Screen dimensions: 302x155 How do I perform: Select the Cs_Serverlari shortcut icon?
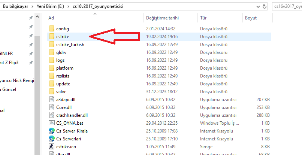pyautogui.click(x=52, y=139)
